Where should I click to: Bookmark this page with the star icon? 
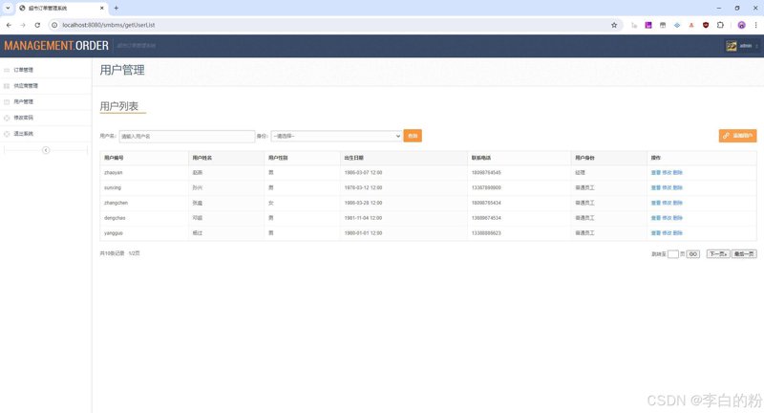coord(614,25)
